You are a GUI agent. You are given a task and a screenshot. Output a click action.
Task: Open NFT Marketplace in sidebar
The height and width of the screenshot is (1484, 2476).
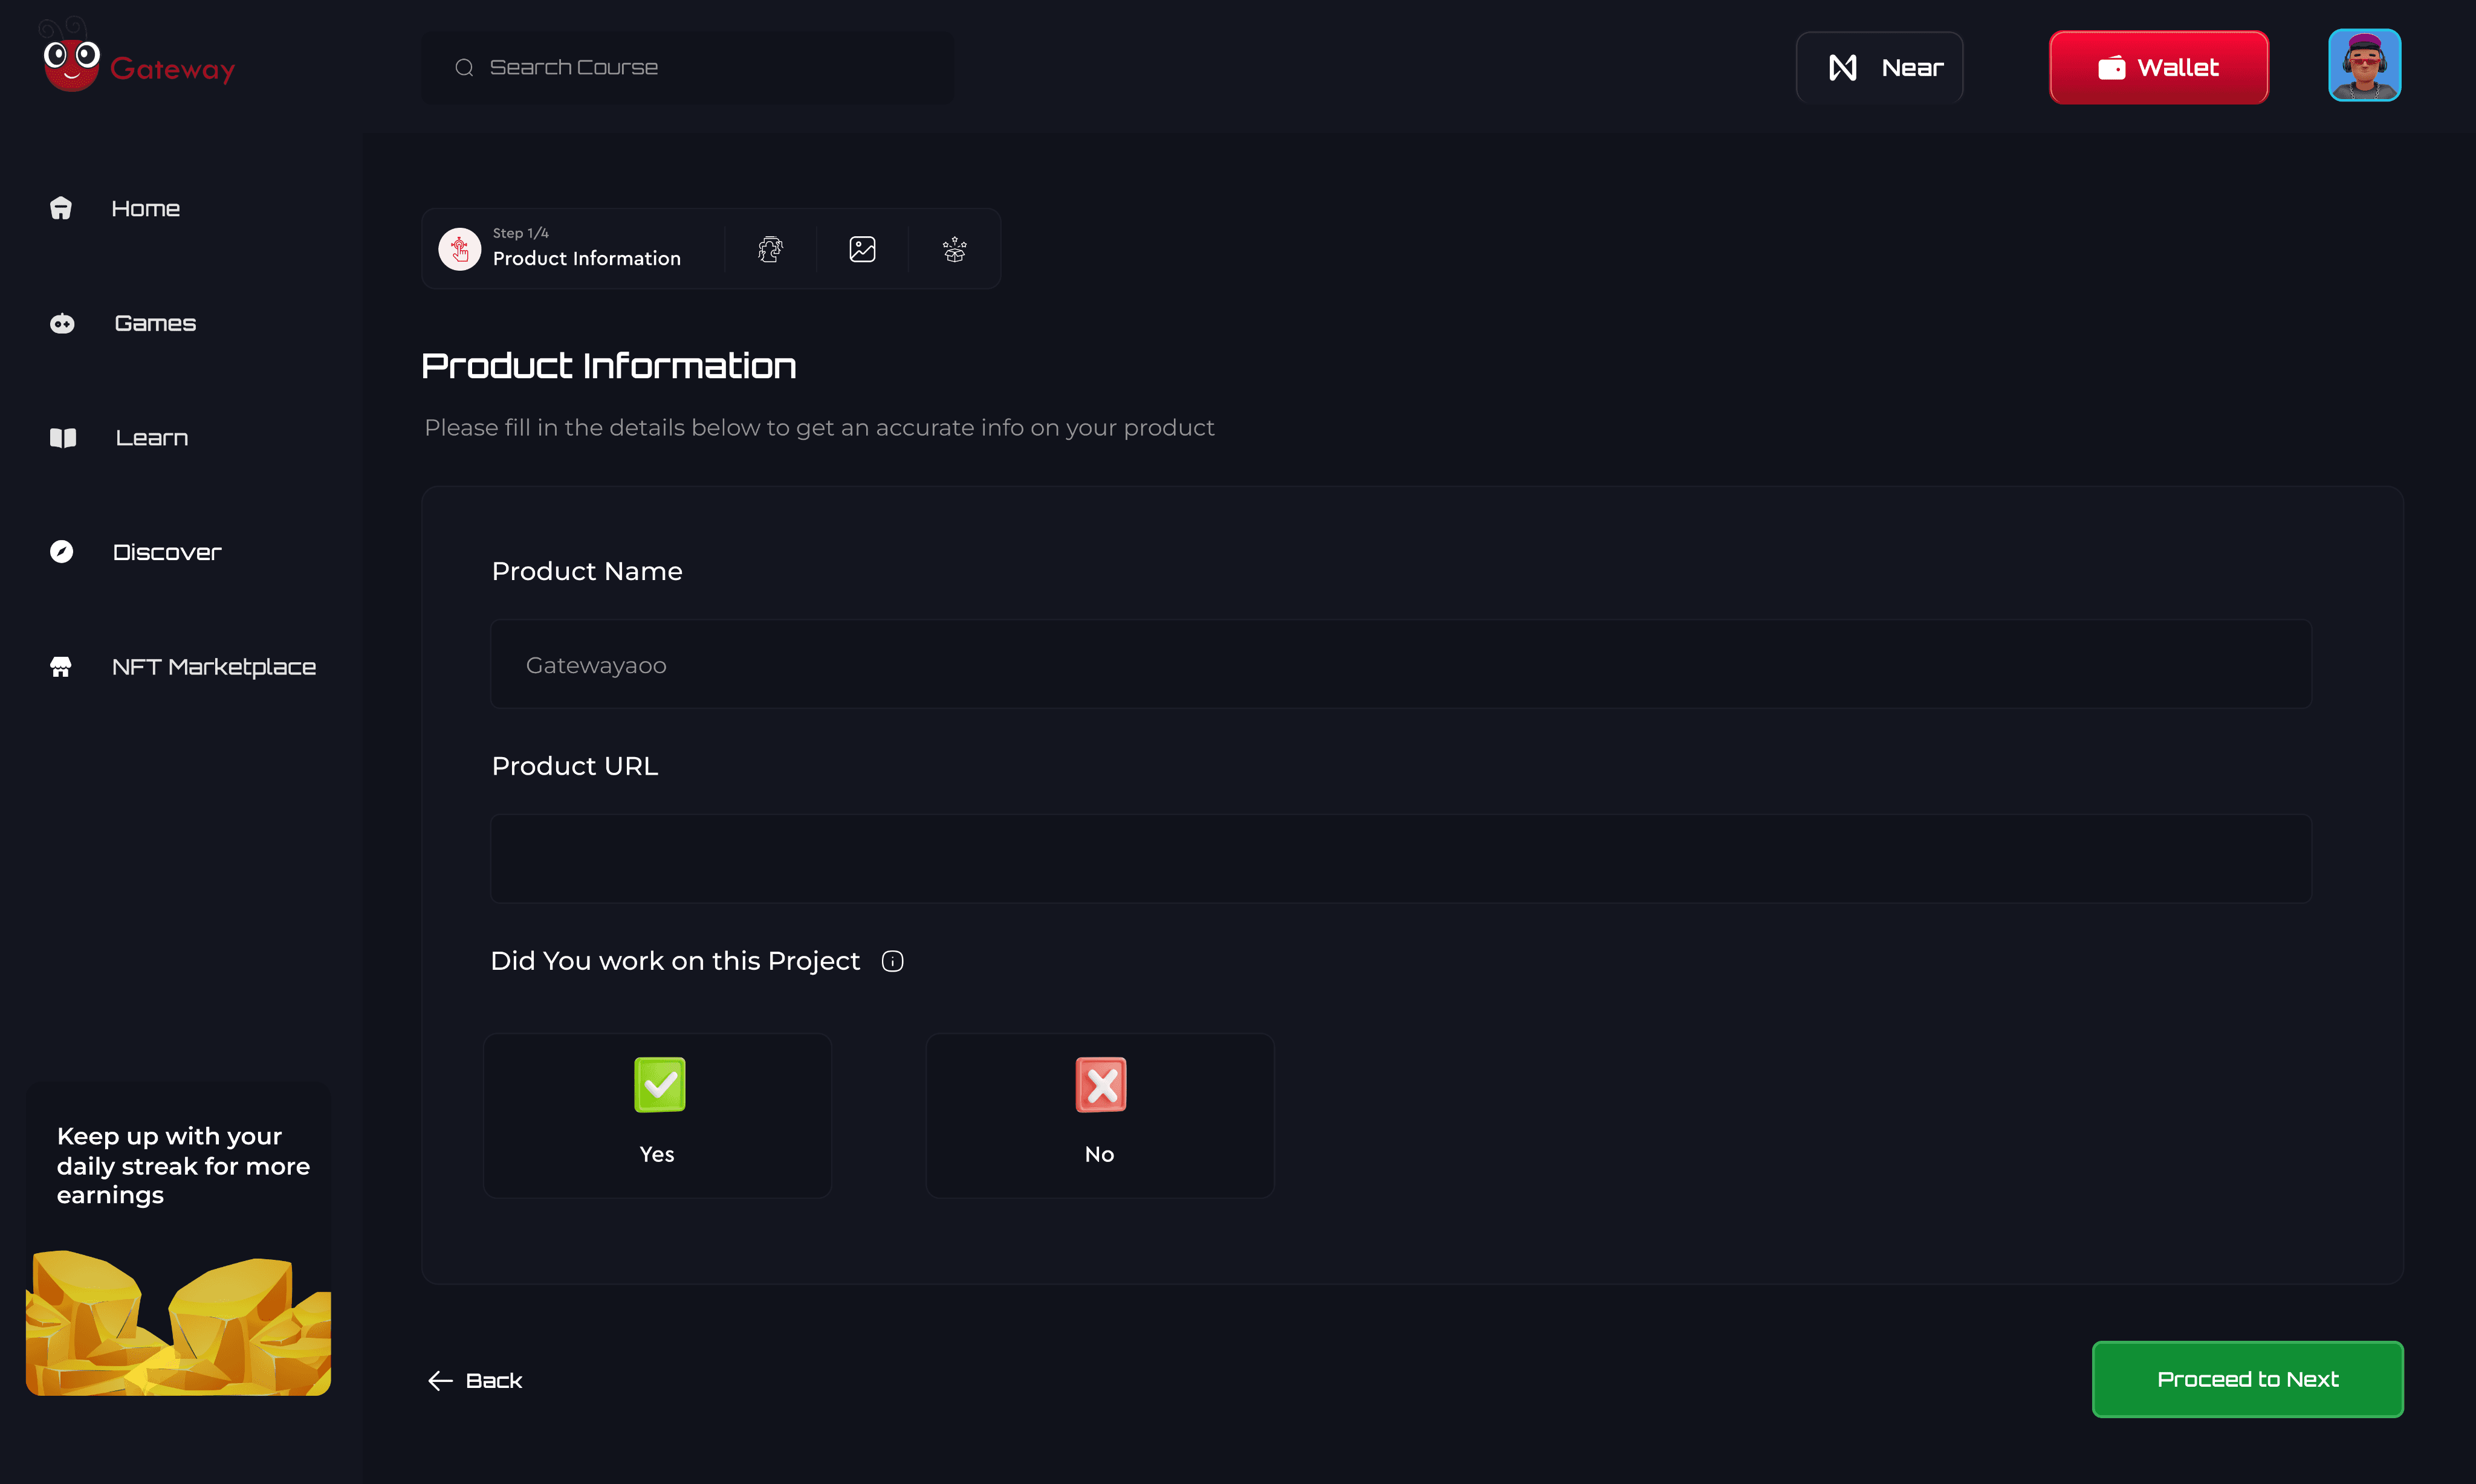213,667
